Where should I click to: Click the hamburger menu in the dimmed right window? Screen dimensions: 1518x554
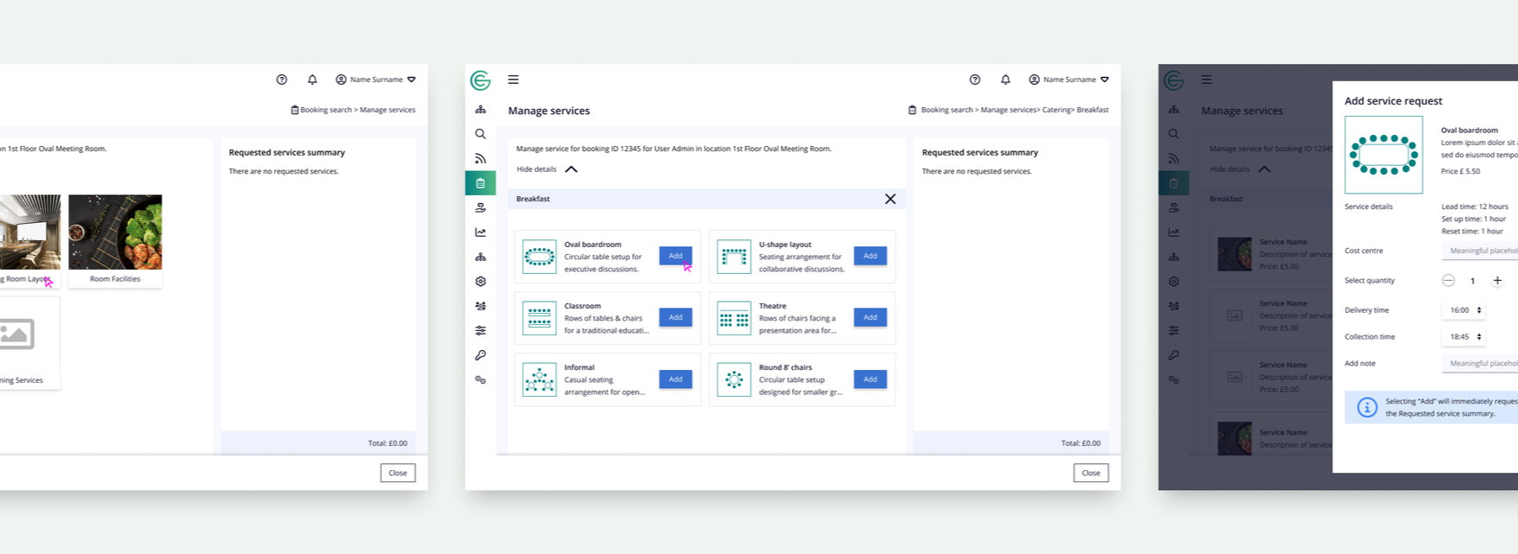coord(1207,80)
